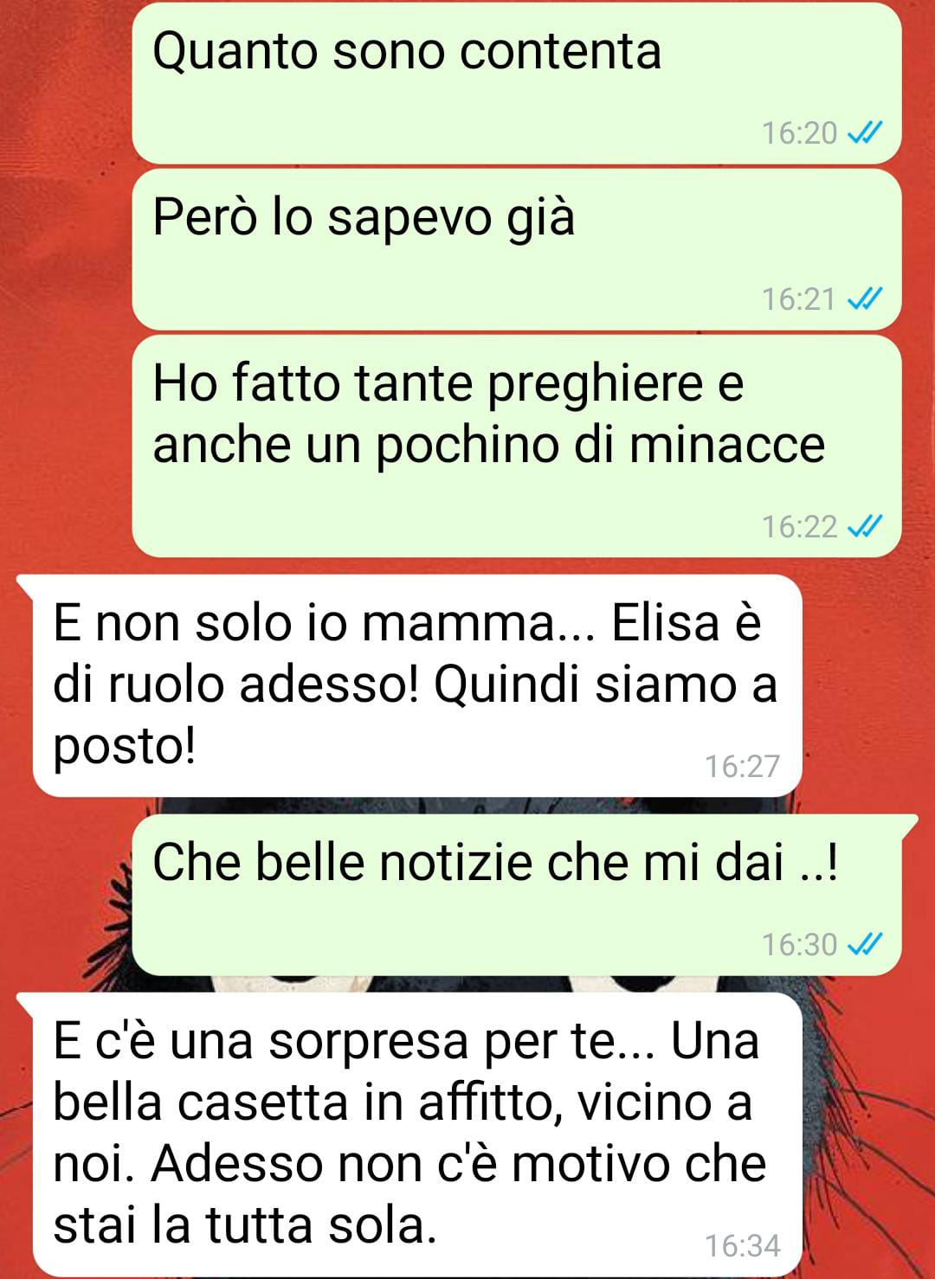Click blue read checkmarks at 16:30
Image resolution: width=935 pixels, height=1279 pixels.
[x=864, y=944]
